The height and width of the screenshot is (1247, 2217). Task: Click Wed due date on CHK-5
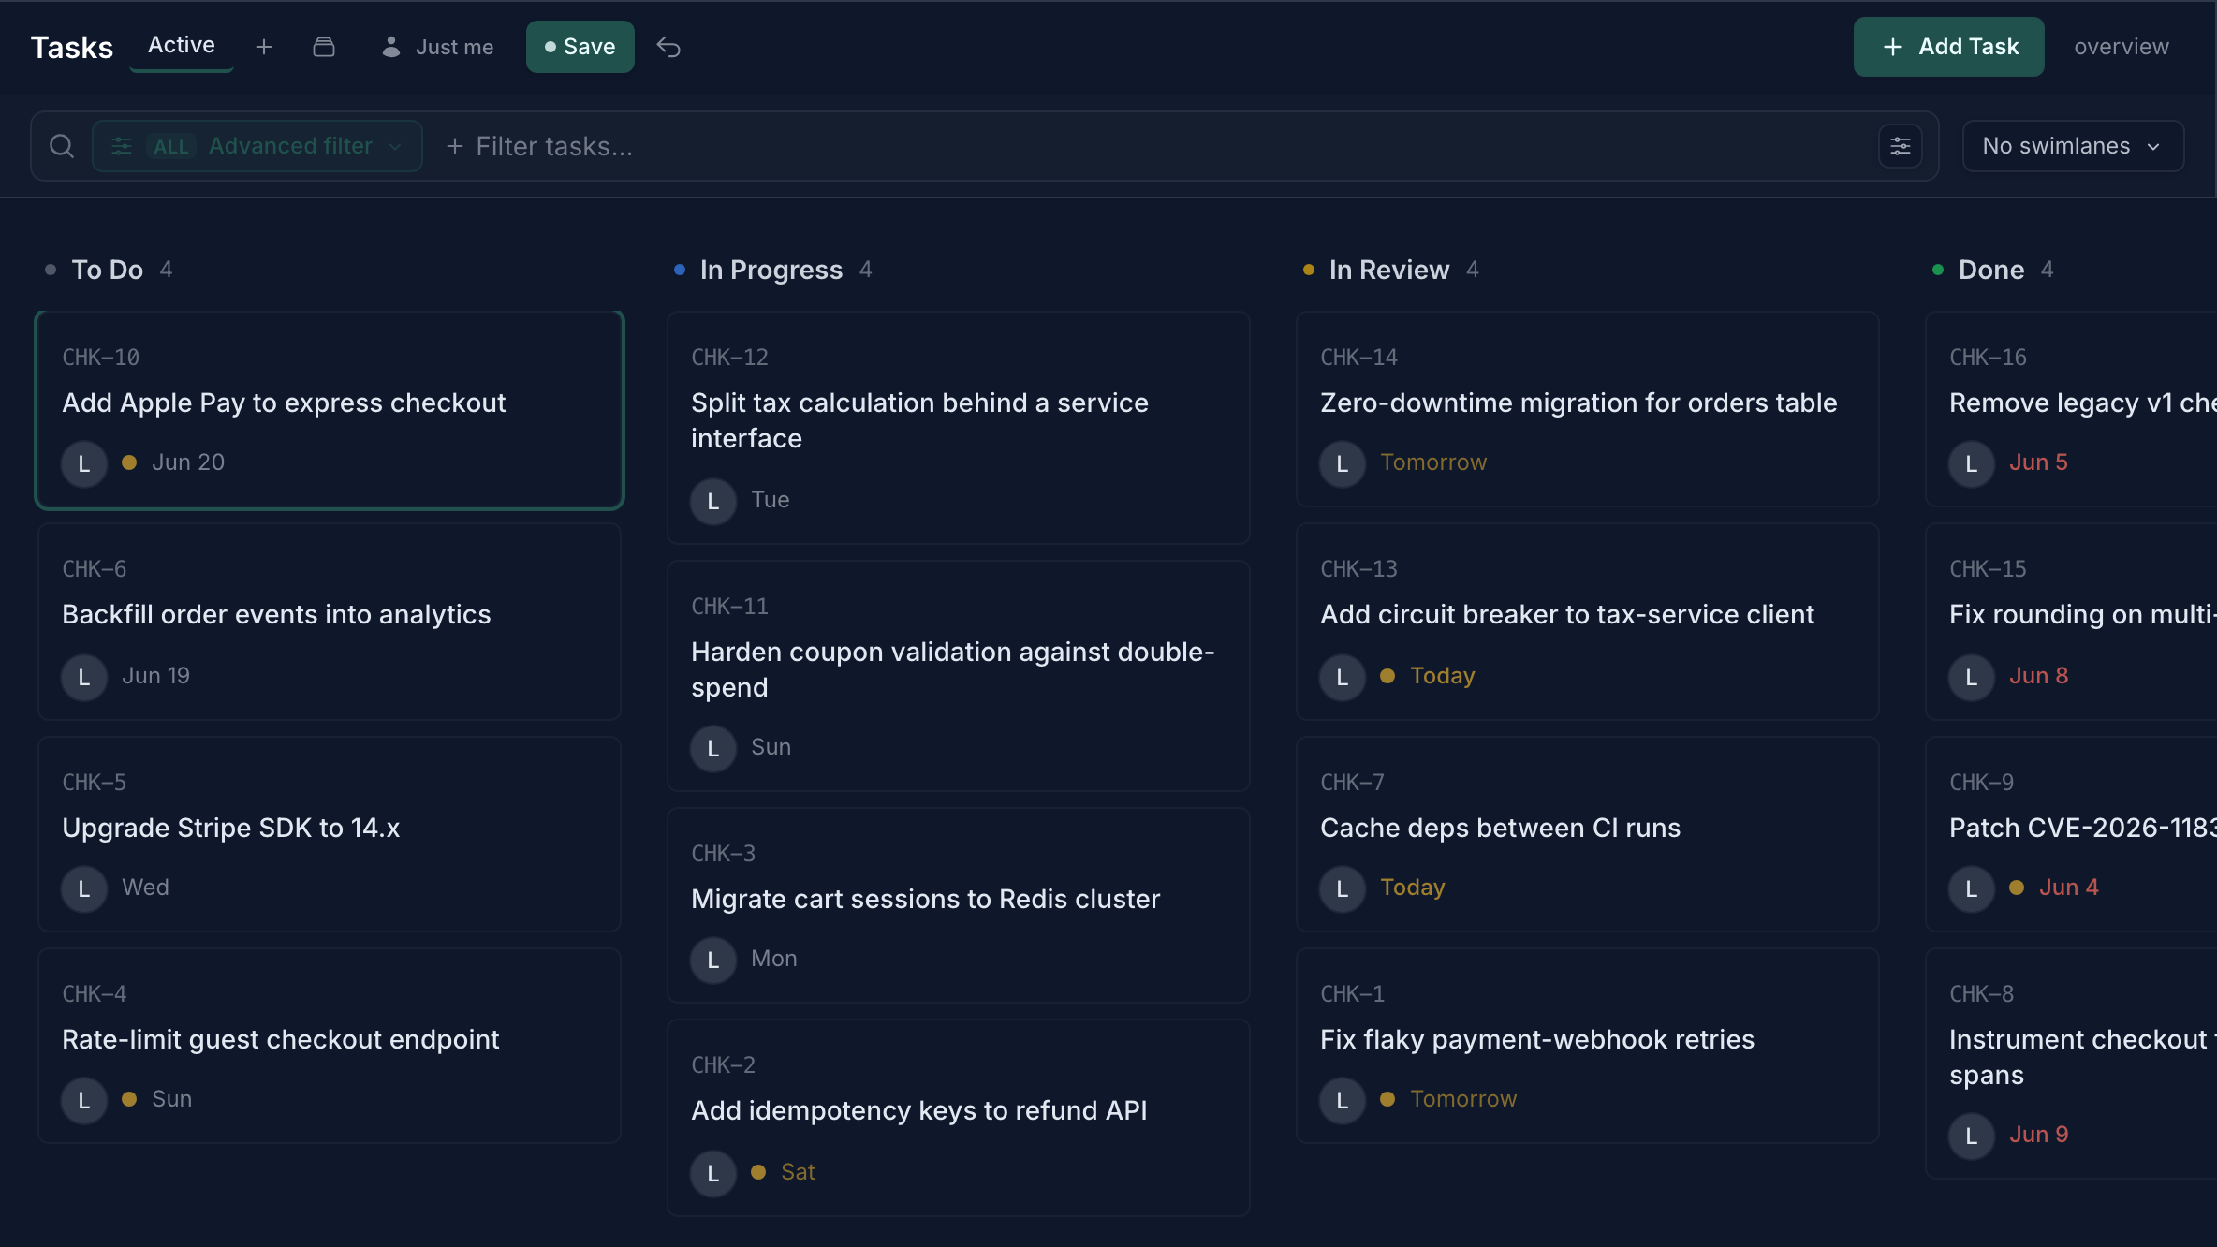(x=146, y=888)
